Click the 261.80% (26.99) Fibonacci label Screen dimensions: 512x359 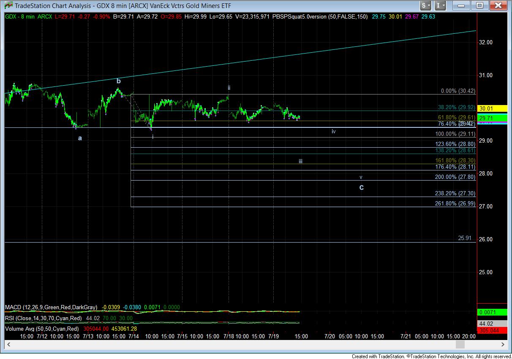(455, 203)
